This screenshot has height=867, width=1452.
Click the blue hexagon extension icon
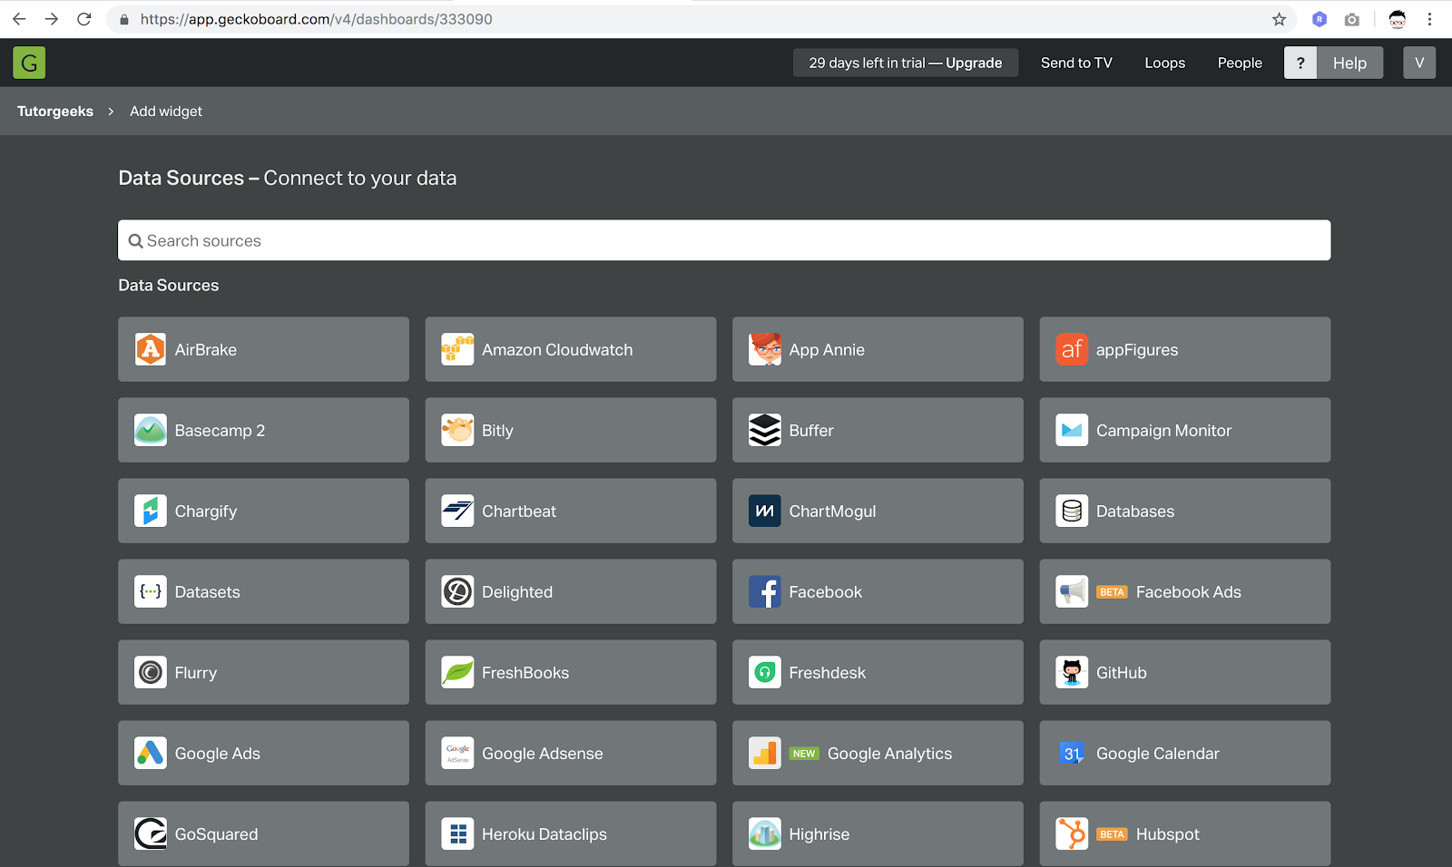click(1320, 19)
